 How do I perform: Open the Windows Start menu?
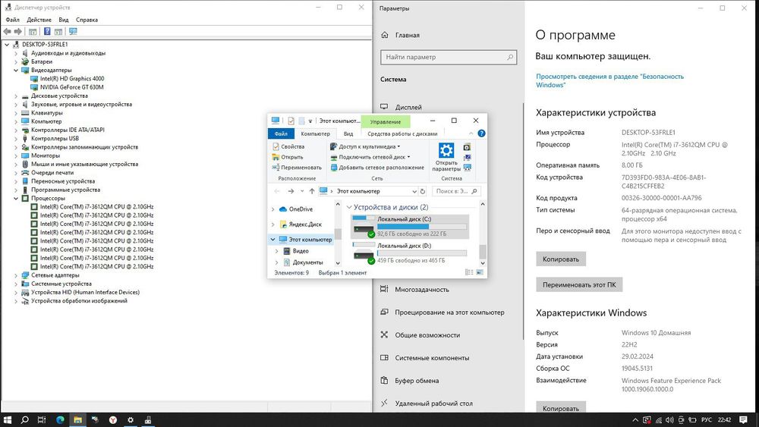[x=8, y=419]
